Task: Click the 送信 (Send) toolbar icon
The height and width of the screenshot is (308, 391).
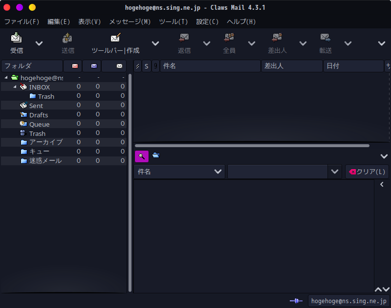Action: tap(67, 38)
